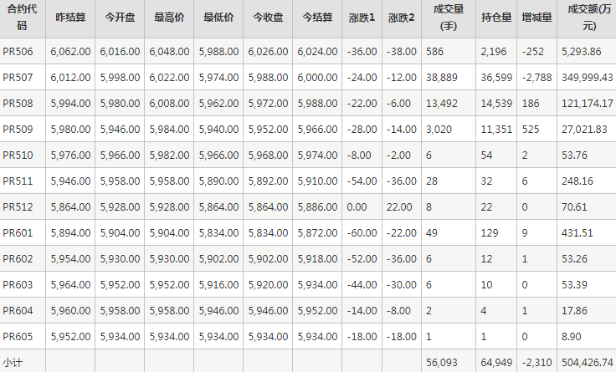The image size is (616, 372).
Task: Select PR512 settlement price 5,886.00
Action: 317,206
